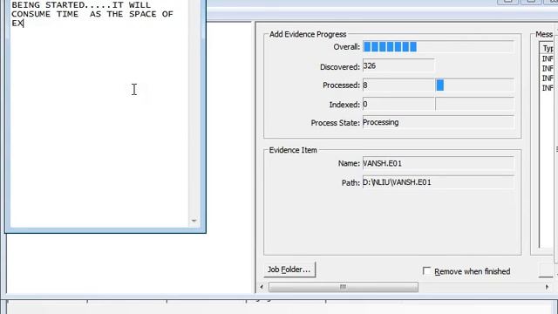Click the first INF message row

click(x=547, y=58)
